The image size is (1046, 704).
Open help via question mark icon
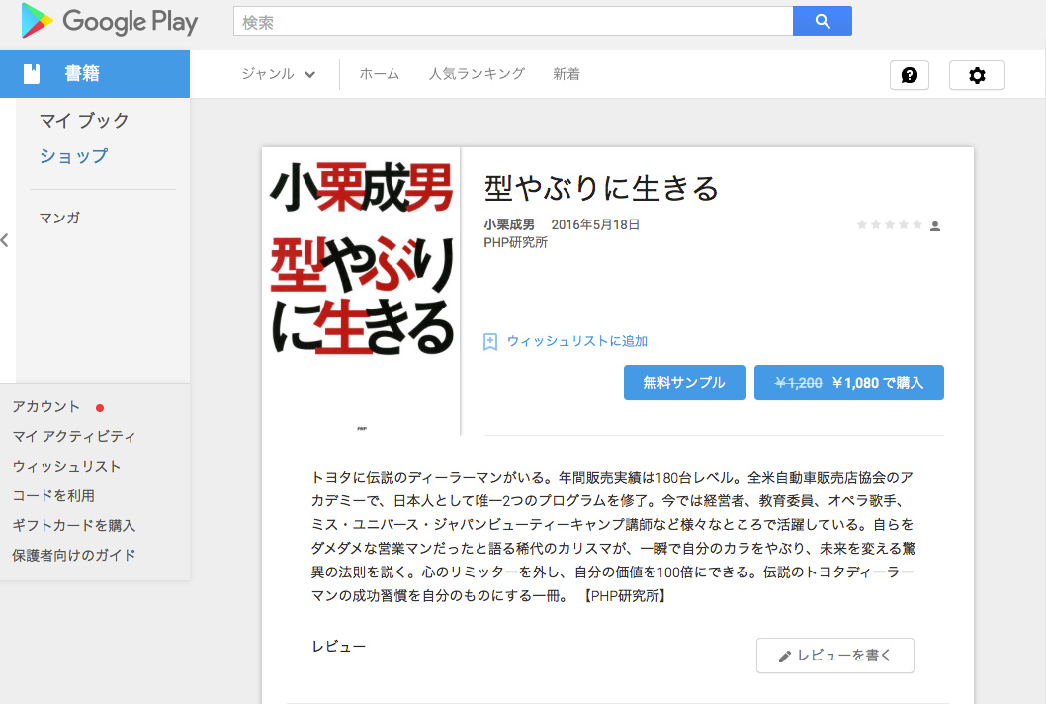coord(910,75)
